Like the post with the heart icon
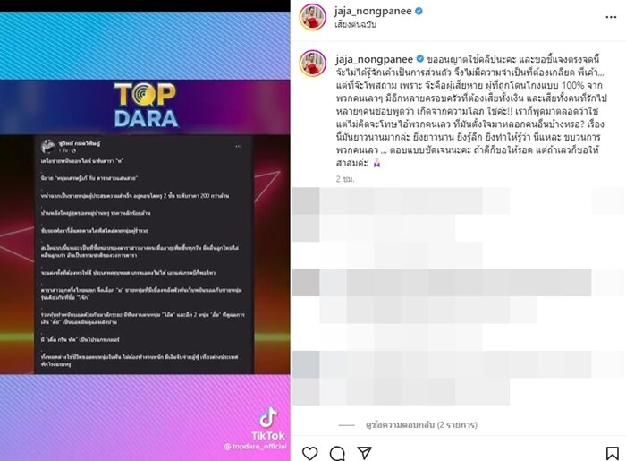Image resolution: width=626 pixels, height=461 pixels. point(309,454)
